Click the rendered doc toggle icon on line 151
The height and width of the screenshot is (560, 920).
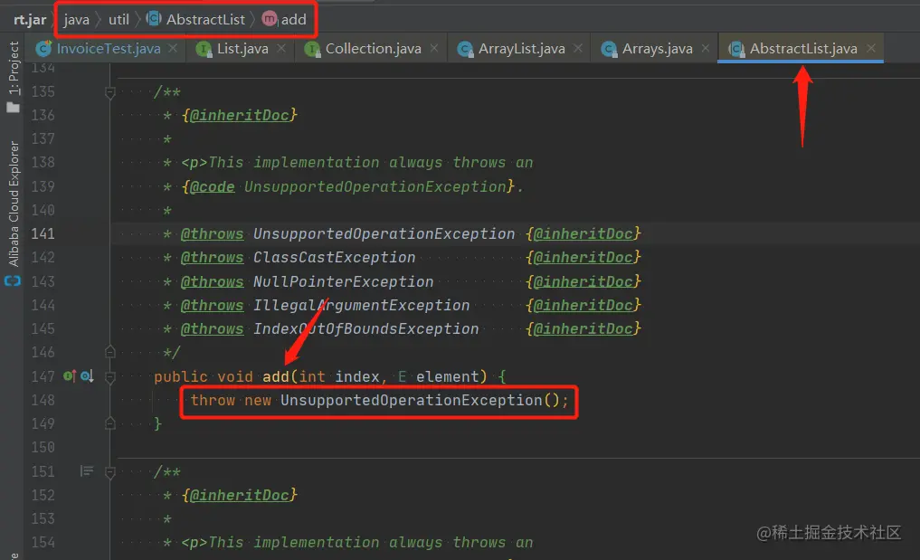pos(87,471)
